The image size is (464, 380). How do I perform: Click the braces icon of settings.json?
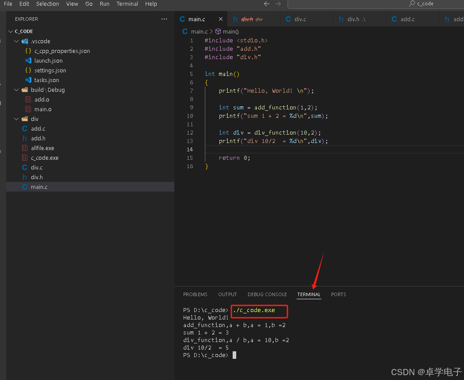point(28,70)
